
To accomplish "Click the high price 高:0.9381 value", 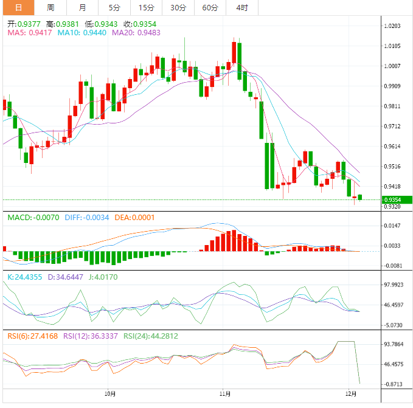I will [63, 24].
